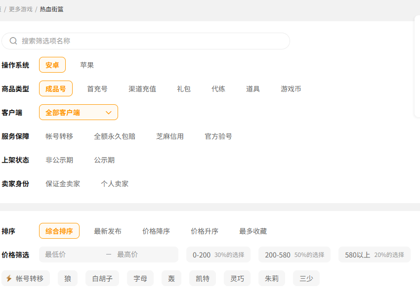Focus the 最高价 price input

143,254
